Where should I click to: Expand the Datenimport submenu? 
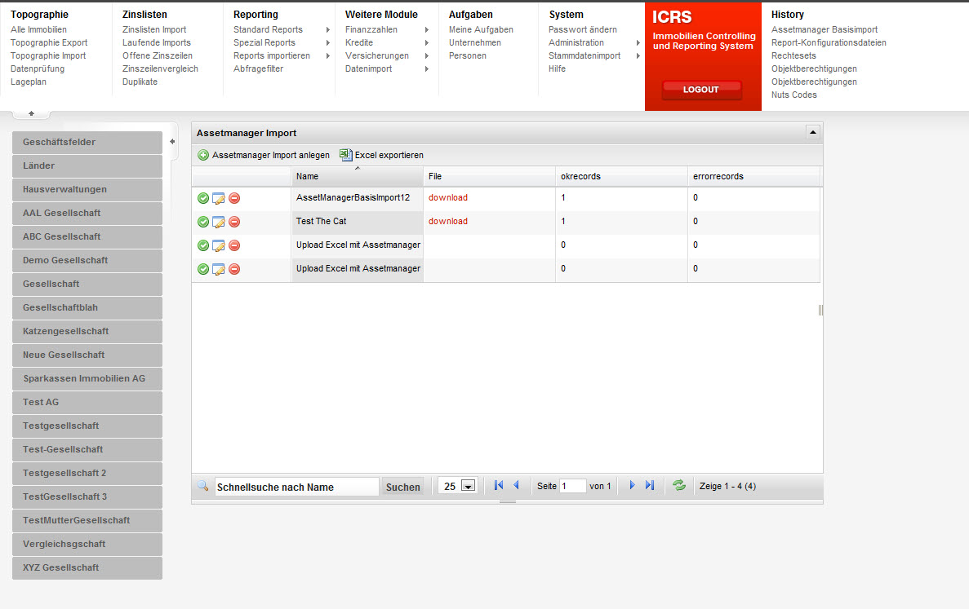[x=427, y=68]
